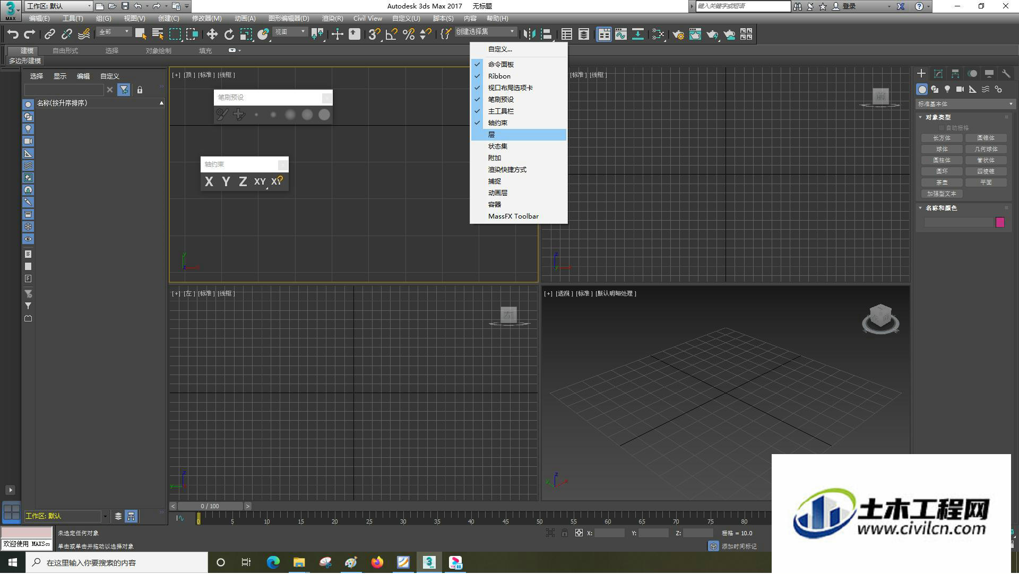Open Render Setup teapot icon

pos(678,34)
